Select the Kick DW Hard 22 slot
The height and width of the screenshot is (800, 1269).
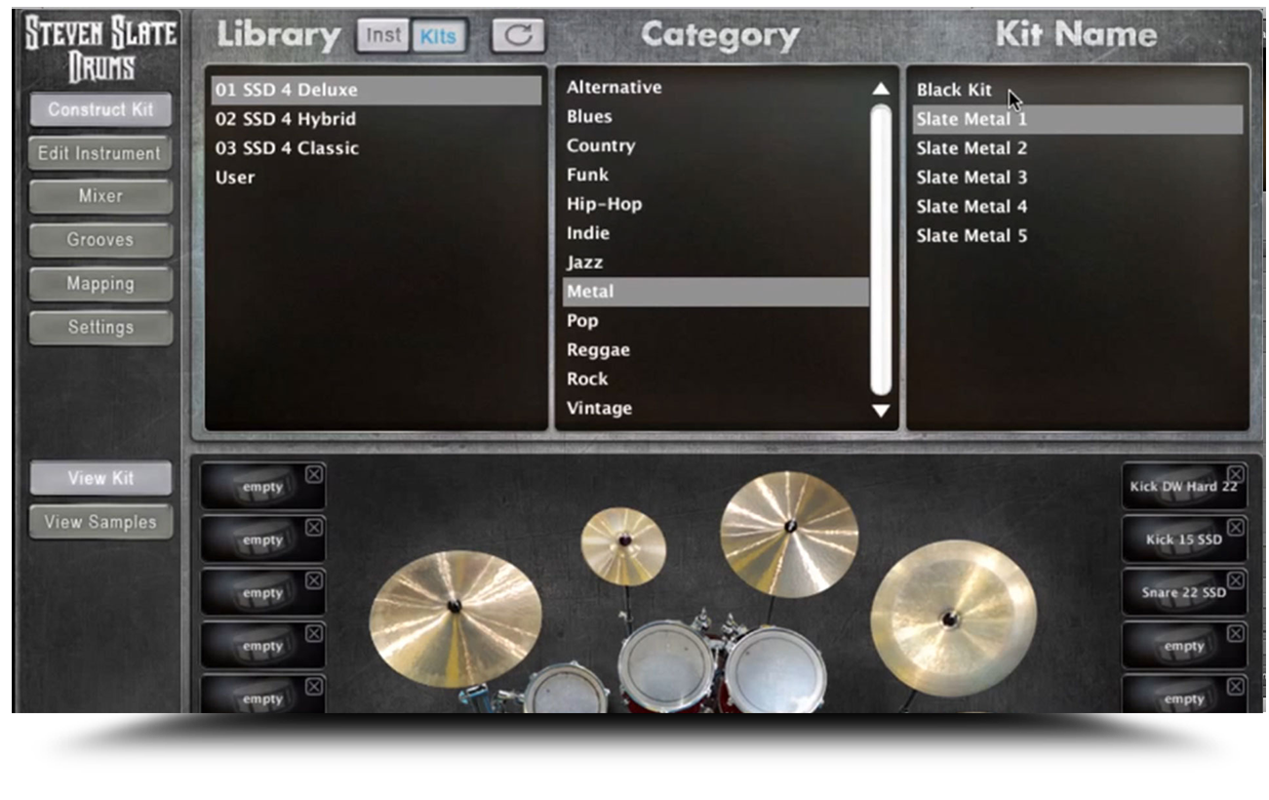1183,487
